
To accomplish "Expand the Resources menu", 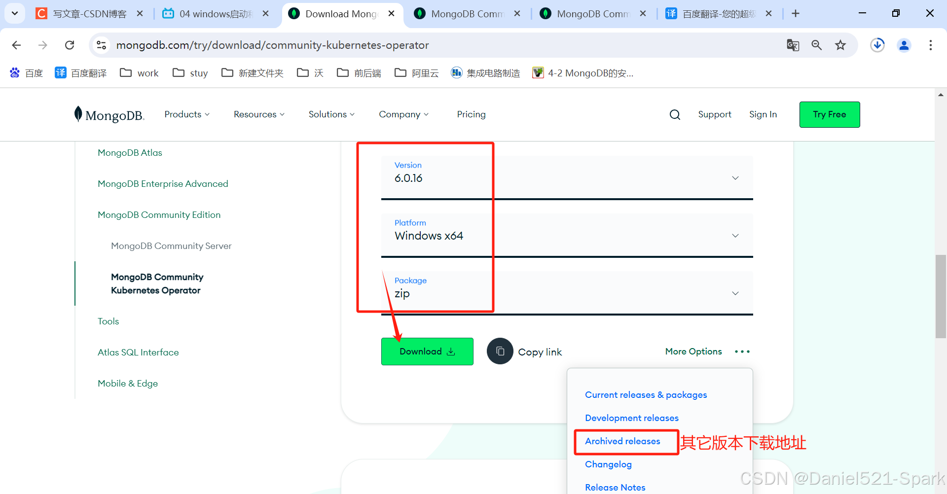I will 259,114.
